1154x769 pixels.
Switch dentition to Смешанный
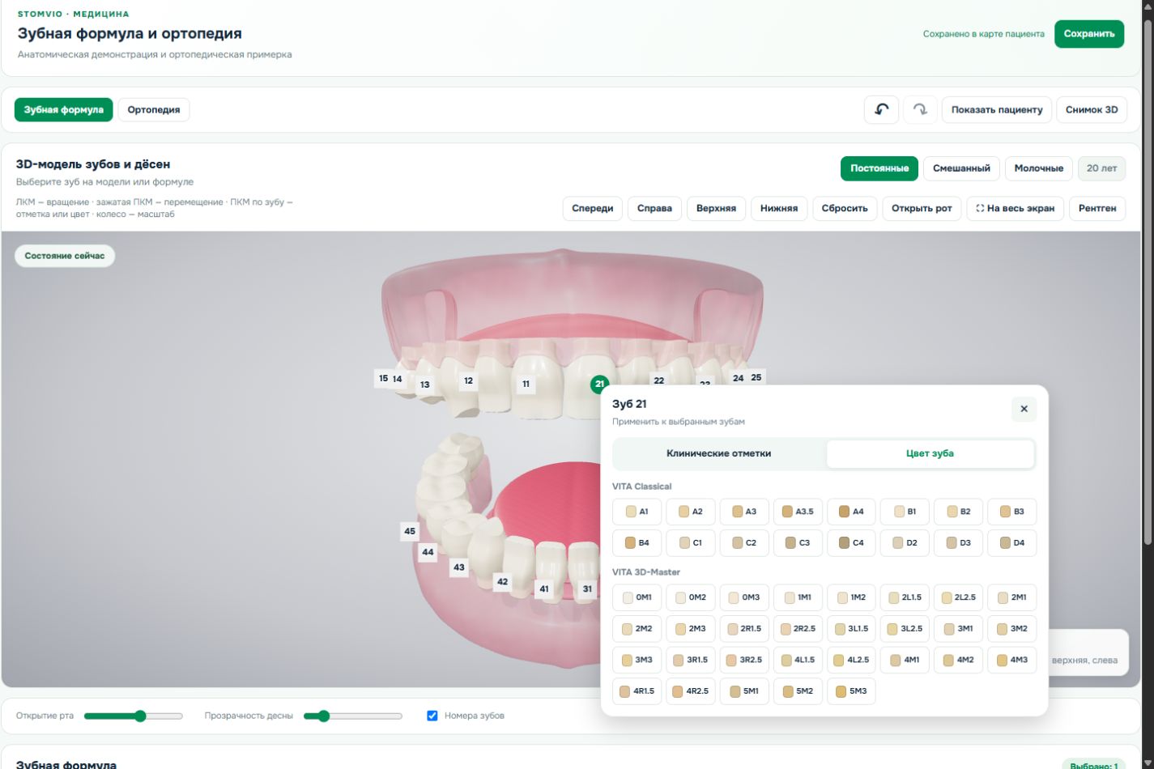point(961,168)
